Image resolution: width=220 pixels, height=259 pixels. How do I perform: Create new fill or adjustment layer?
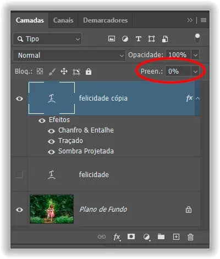(146, 237)
